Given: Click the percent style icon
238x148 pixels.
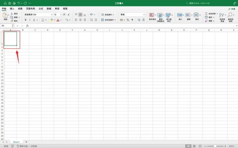Looking at the screenshot, I should (128, 20).
